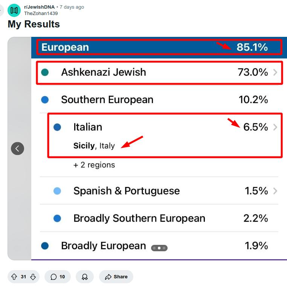
Task: Open the r/JewishDNA subreddit link
Action: [x=39, y=7]
